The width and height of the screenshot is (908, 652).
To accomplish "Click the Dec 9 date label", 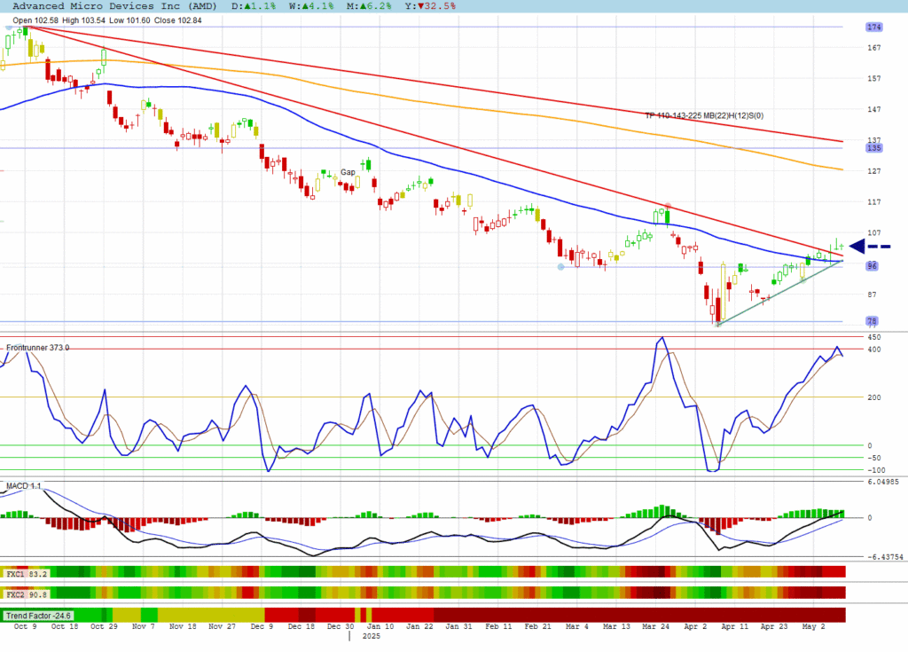I will pos(262,626).
